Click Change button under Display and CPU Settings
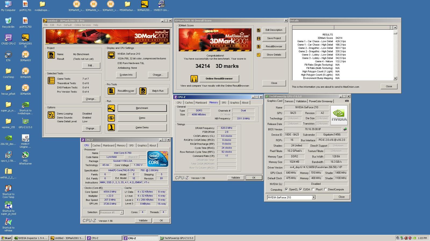This screenshot has height=241, width=430. pyautogui.click(x=158, y=75)
